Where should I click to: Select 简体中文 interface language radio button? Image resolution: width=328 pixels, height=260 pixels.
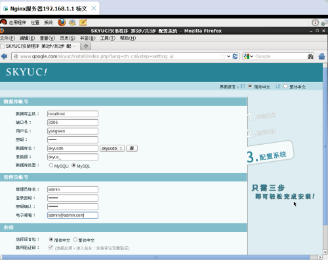point(250,86)
